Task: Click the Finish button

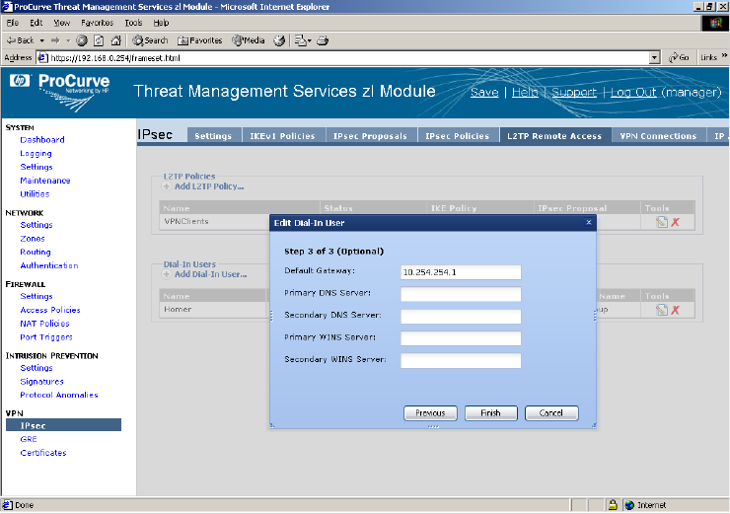Action: [490, 413]
